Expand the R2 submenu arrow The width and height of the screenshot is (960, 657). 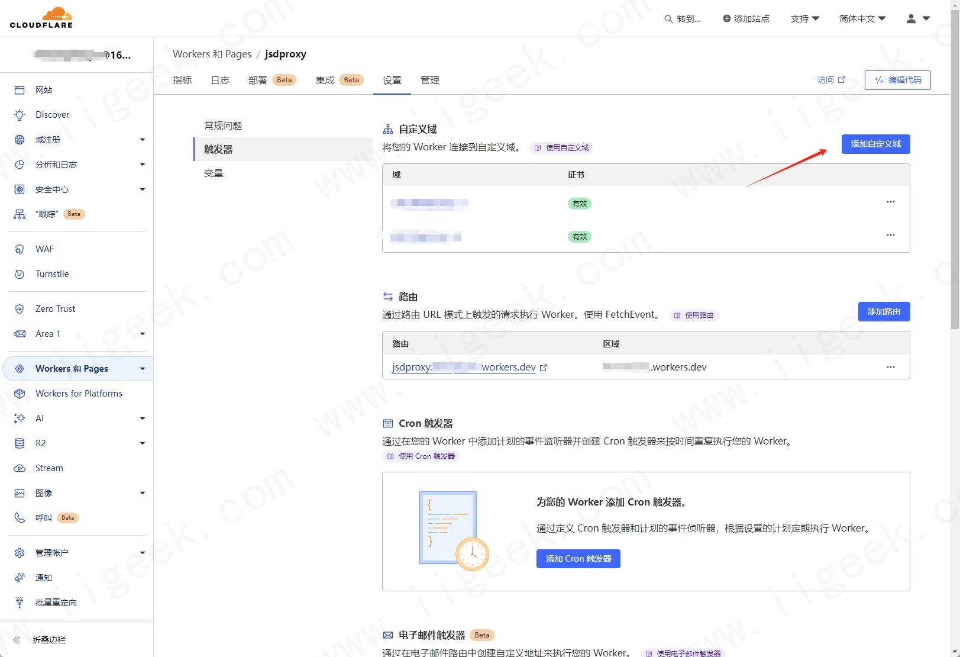click(x=143, y=443)
